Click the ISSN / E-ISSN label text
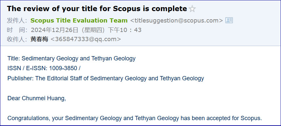Viewport: 281px width, 126px height. point(28,68)
